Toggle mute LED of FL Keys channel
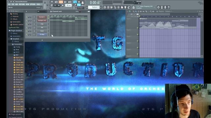This screenshot has width=211, height=118. point(27,34)
